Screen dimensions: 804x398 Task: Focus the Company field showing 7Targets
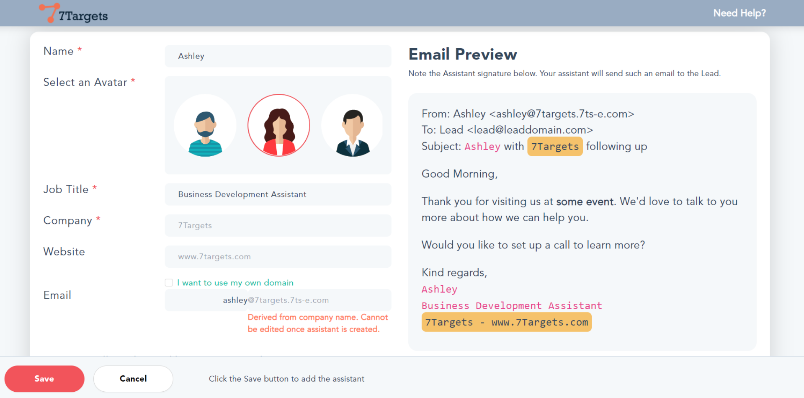click(x=278, y=225)
